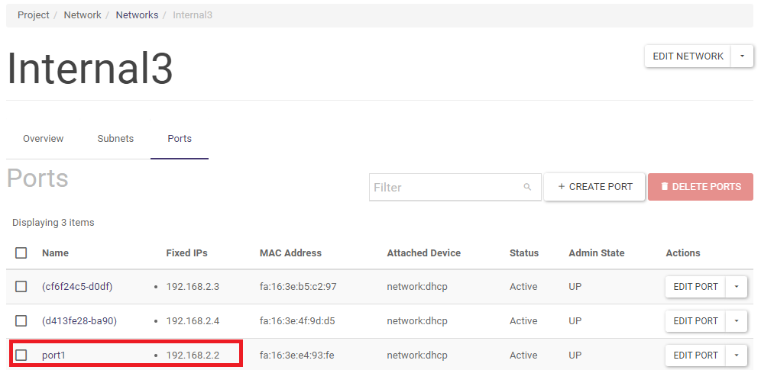Click the search magnifier icon in Filter
The image size is (761, 370).
coord(527,187)
